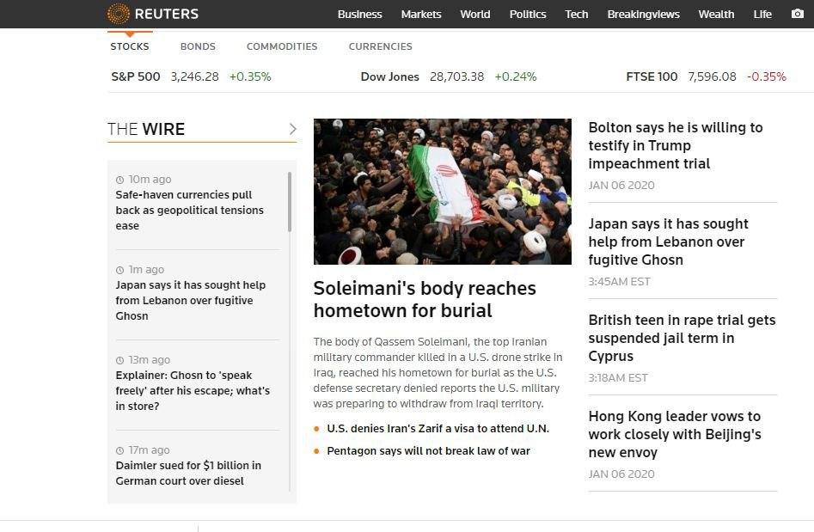The image size is (814, 532).
Task: Open wire story Japan sought help from Lebanon
Action: point(191,301)
